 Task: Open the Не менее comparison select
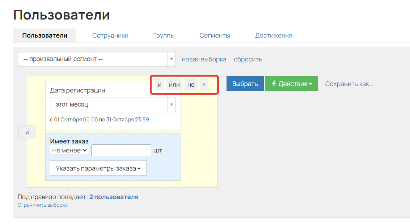click(69, 150)
